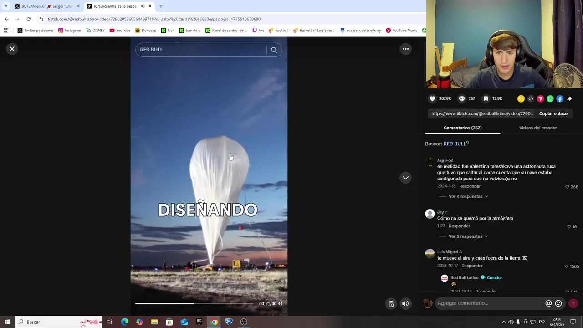Screen dimensions: 583x328
Task: Click the yellow repost icon
Action: pyautogui.click(x=521, y=98)
